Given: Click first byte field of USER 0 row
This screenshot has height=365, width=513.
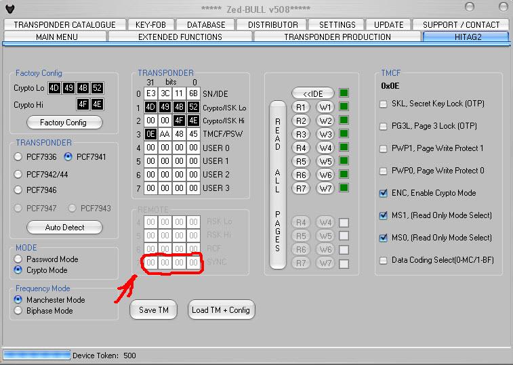Looking at the screenshot, I should pos(150,148).
